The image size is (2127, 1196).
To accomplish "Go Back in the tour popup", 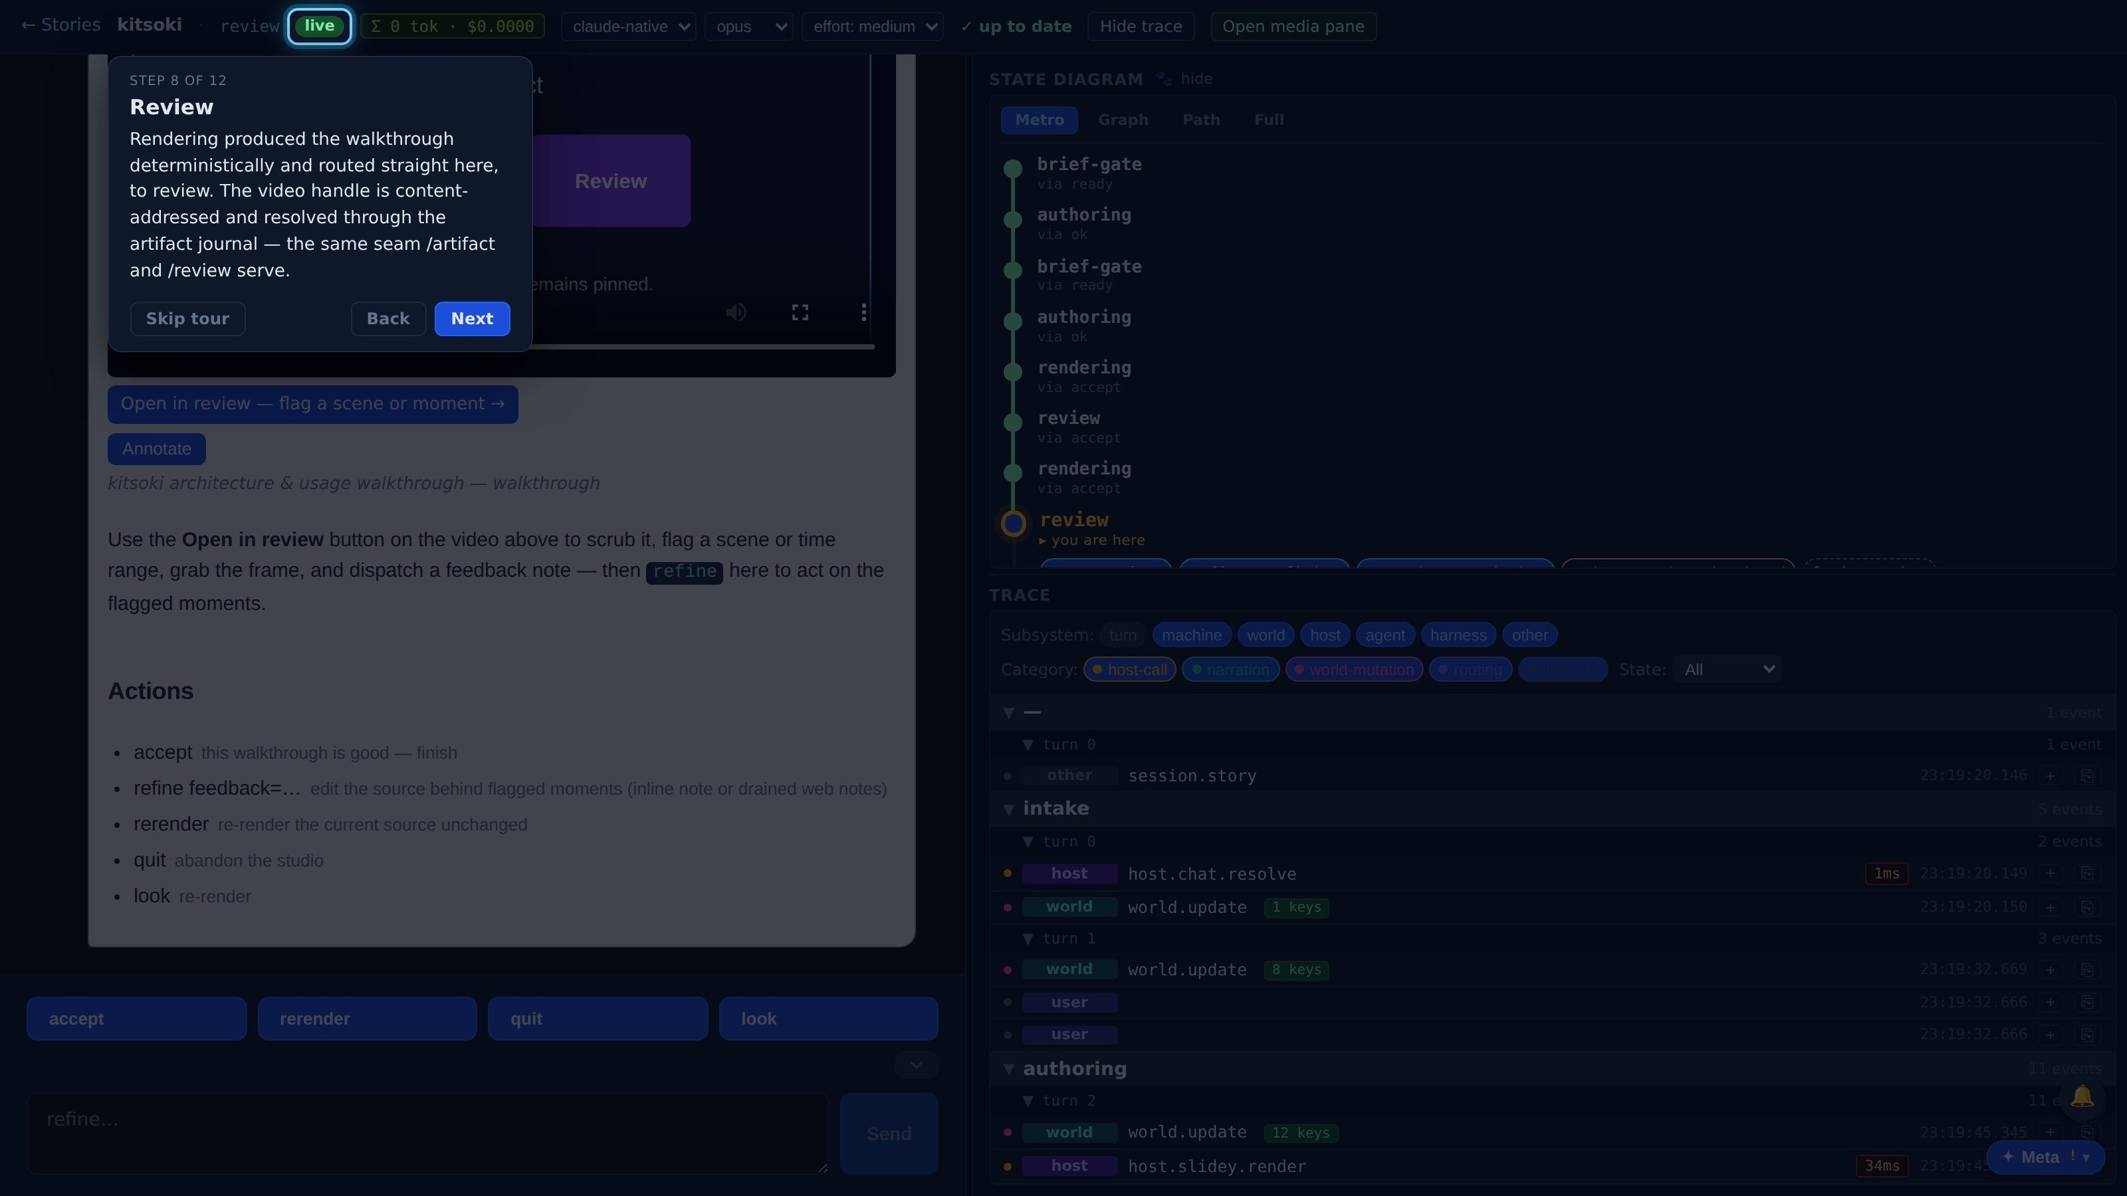I will click(388, 319).
